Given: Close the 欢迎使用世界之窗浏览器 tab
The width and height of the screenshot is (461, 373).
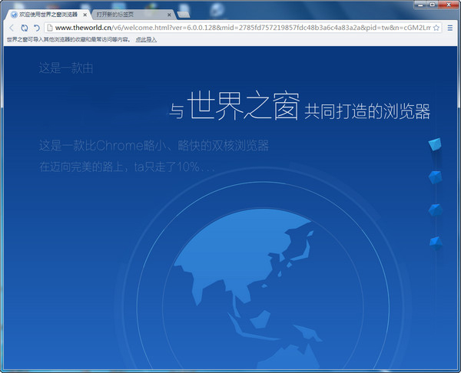Looking at the screenshot, I should (x=85, y=15).
